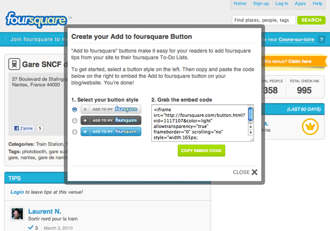Click the embed code scrollbar thumb
The image size is (330, 231).
[x=250, y=114]
